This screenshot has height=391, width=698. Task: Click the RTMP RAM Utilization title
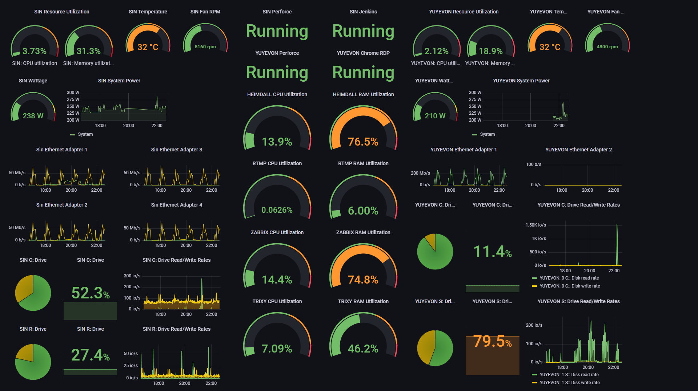[363, 163]
